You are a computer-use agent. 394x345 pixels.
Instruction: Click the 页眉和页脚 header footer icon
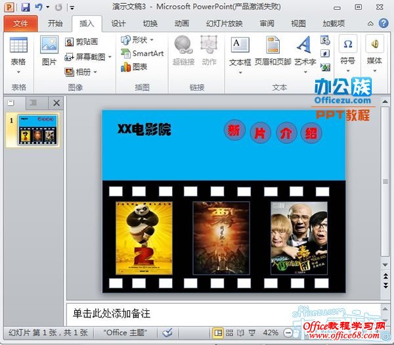pos(272,51)
